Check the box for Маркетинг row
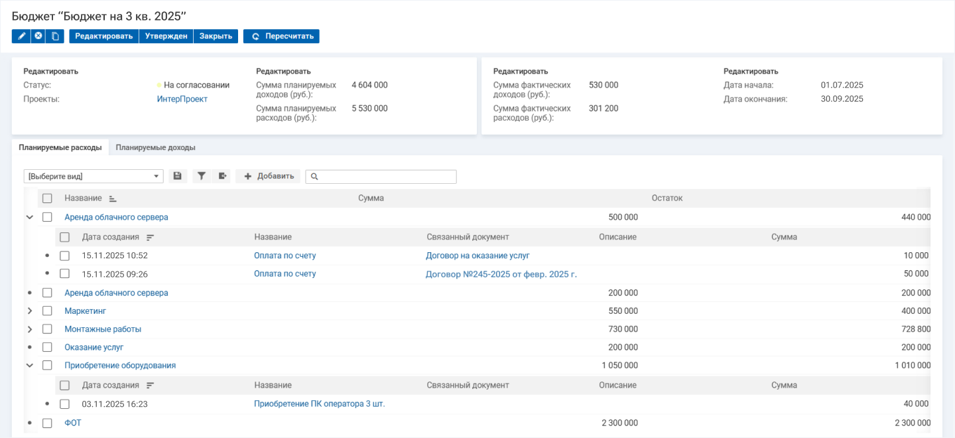The width and height of the screenshot is (955, 438). point(47,311)
